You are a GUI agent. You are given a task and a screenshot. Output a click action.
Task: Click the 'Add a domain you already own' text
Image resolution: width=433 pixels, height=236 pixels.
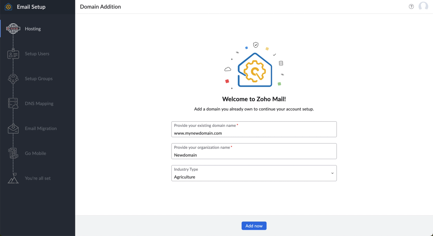(254, 109)
